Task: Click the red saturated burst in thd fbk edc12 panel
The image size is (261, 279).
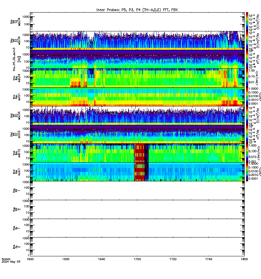Action: 140,153
